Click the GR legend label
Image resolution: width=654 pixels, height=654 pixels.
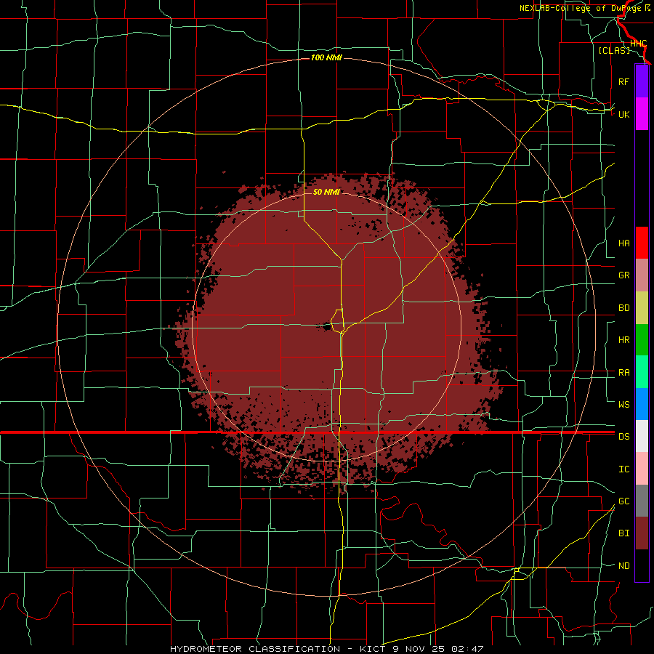(x=623, y=275)
